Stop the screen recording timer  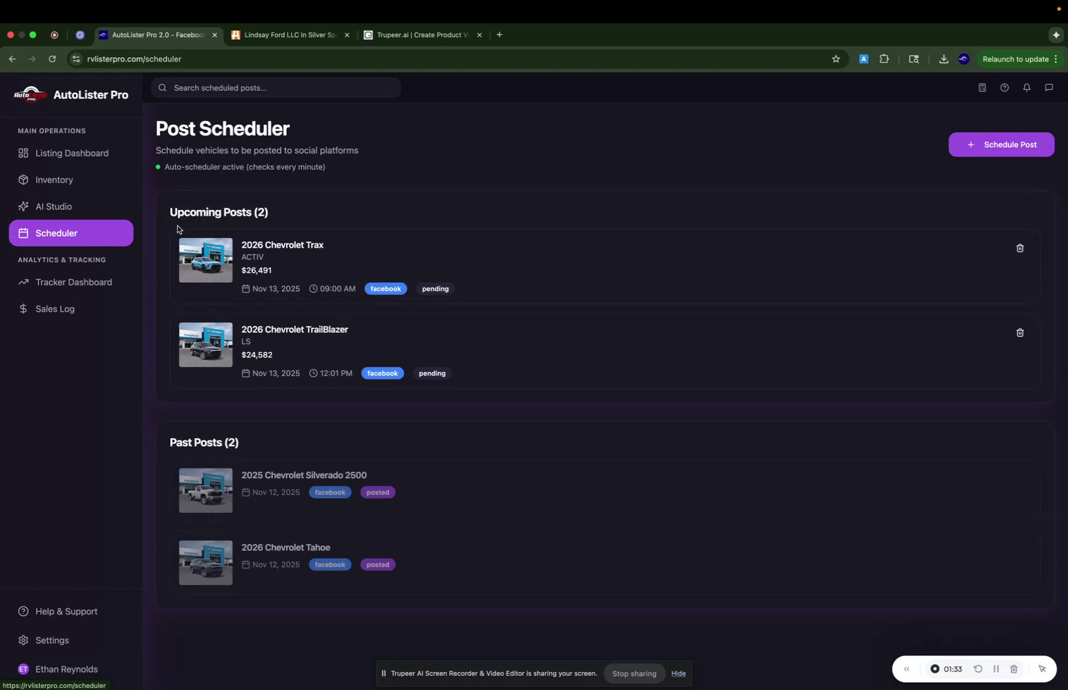tap(935, 668)
